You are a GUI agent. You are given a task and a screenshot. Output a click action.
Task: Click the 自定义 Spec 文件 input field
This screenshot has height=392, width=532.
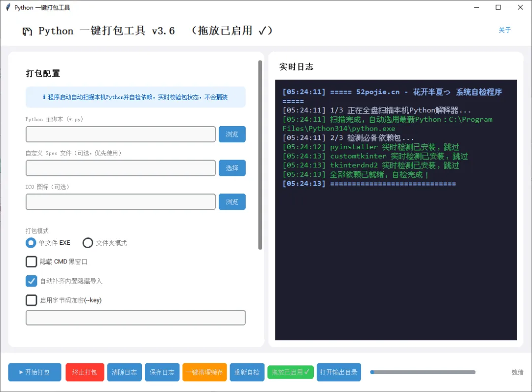click(x=121, y=168)
